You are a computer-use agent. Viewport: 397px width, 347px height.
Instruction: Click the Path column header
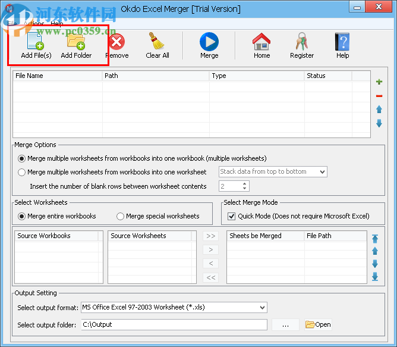coord(156,76)
